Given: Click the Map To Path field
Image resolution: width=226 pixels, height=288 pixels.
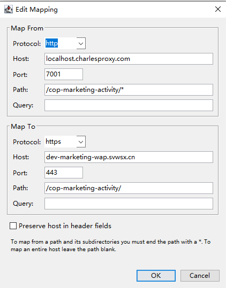Looking at the screenshot, I should coord(129,188).
